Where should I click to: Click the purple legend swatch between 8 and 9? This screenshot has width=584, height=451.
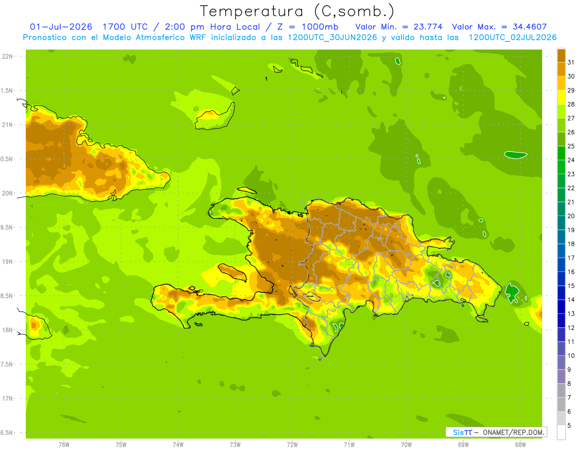(561, 377)
